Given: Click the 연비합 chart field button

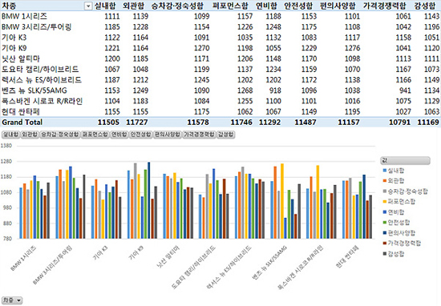Looking at the screenshot, I should 119,135.
